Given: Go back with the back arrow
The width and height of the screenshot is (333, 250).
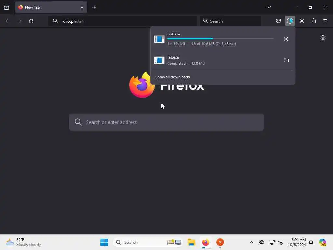Looking at the screenshot, I should 8,21.
